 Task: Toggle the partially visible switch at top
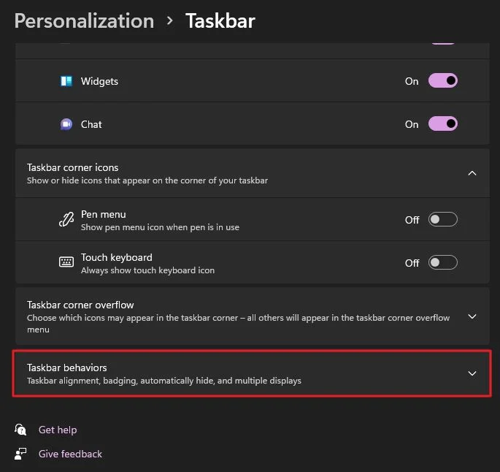pos(442,43)
